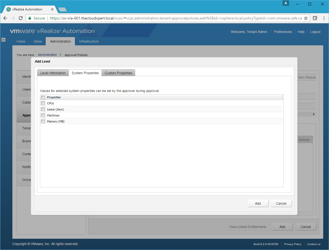
Task: Select all properties via the header checkbox
Action: (x=43, y=97)
